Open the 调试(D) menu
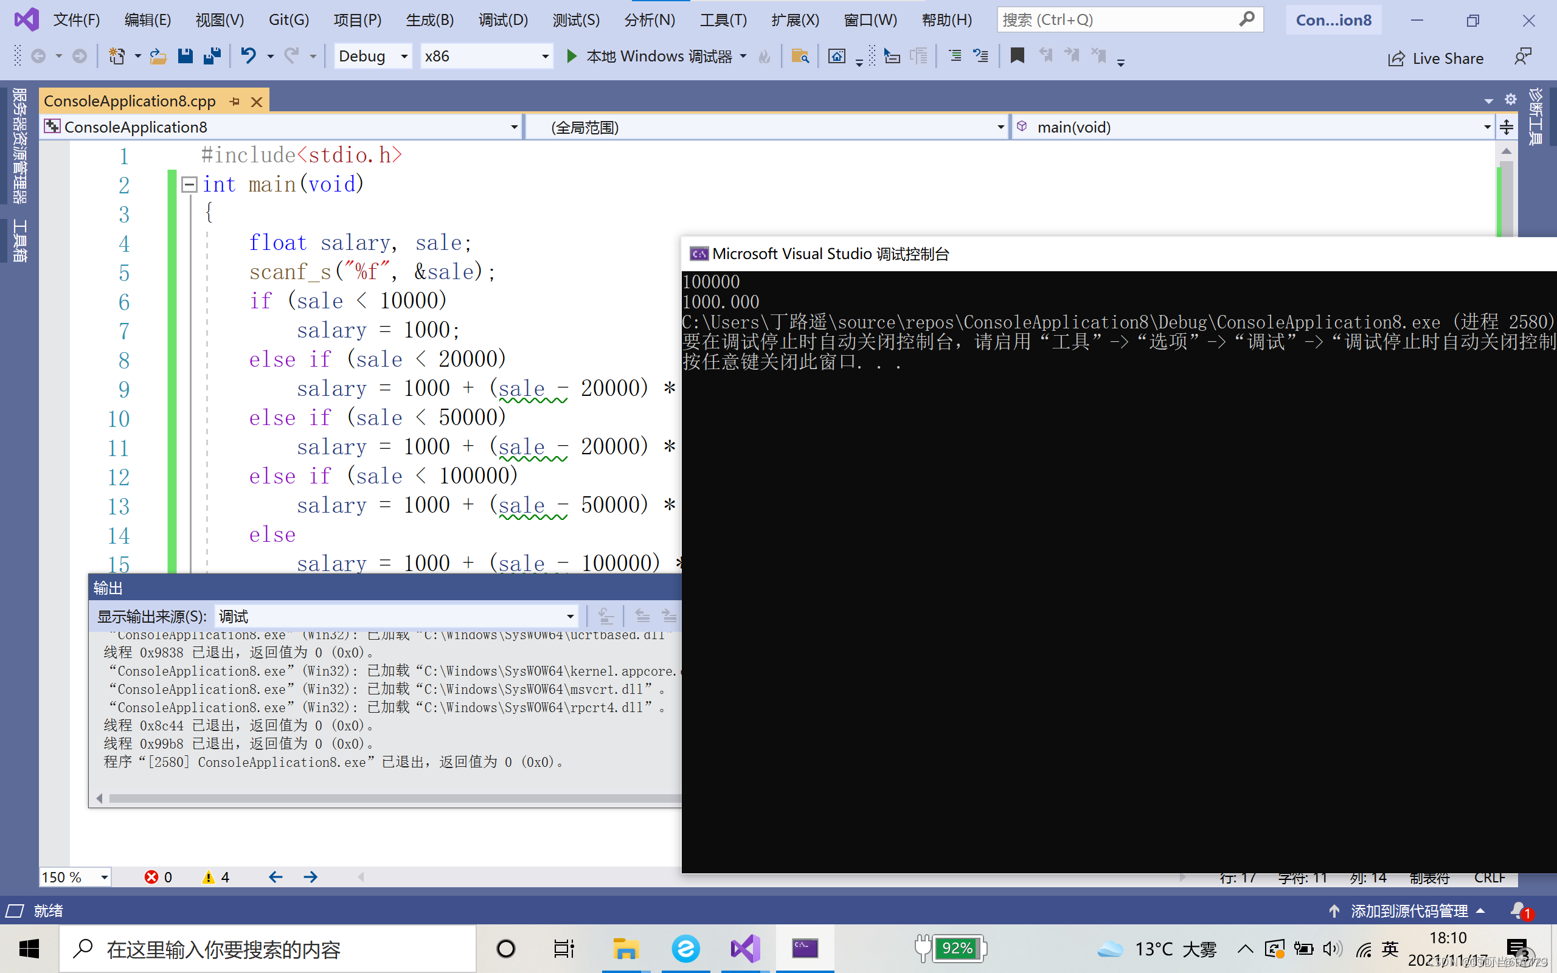Viewport: 1557px width, 973px height. tap(502, 20)
